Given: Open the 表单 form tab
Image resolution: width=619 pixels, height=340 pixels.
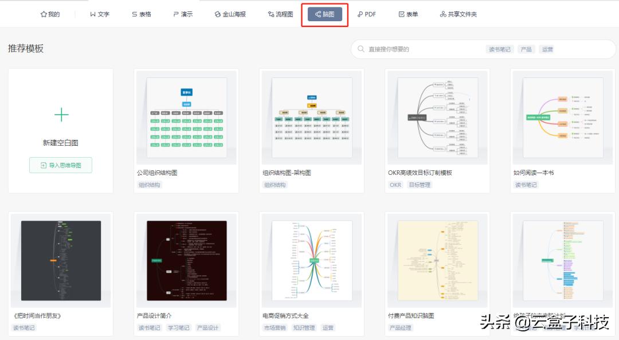Looking at the screenshot, I should point(408,14).
